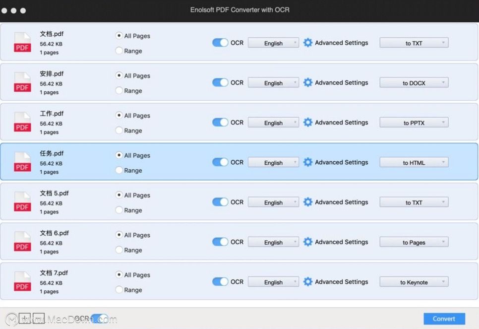Click Advanced Settings label for 文档 6.pdf
The width and height of the screenshot is (479, 329).
tap(342, 242)
